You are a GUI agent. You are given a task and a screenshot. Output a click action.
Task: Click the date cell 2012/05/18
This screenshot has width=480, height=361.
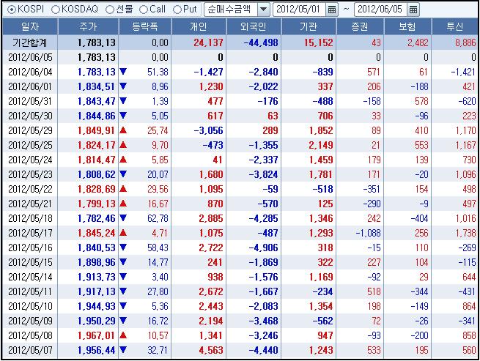(x=30, y=218)
